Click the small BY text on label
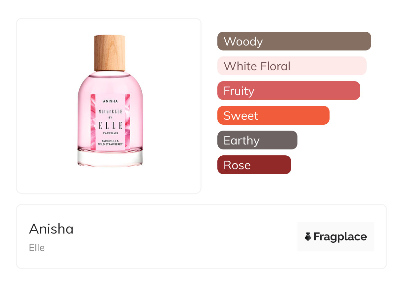This screenshot has width=403, height=285. coord(111,118)
